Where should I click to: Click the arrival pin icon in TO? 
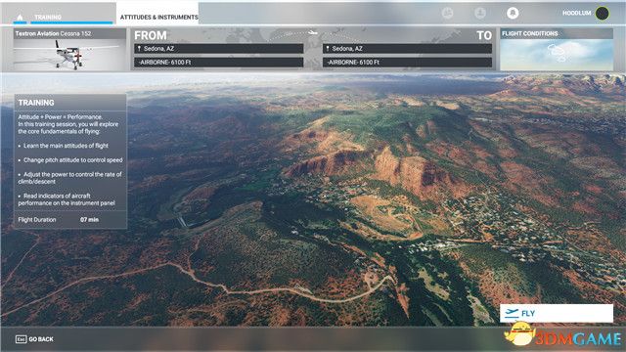click(328, 49)
